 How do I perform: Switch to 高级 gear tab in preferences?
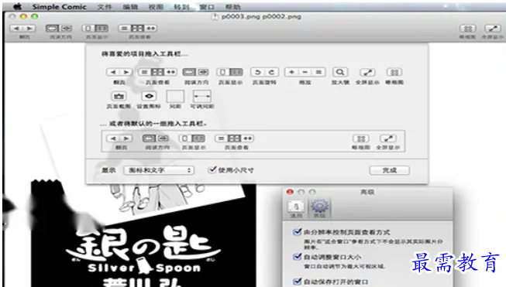coord(319,209)
